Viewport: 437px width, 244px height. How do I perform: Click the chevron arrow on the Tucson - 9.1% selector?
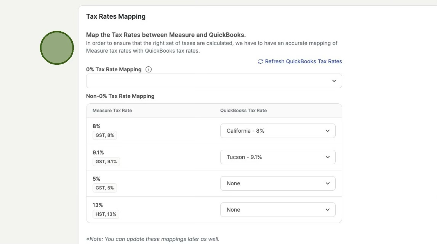click(x=327, y=157)
